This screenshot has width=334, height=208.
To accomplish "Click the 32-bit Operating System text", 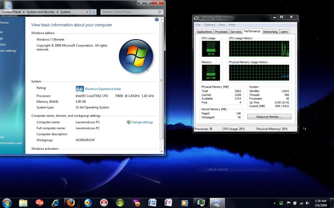I will point(92,107).
